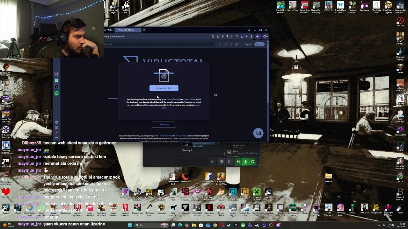Click the taskbar clock
Viewport: 408px width, 229px height.
[x=401, y=225]
